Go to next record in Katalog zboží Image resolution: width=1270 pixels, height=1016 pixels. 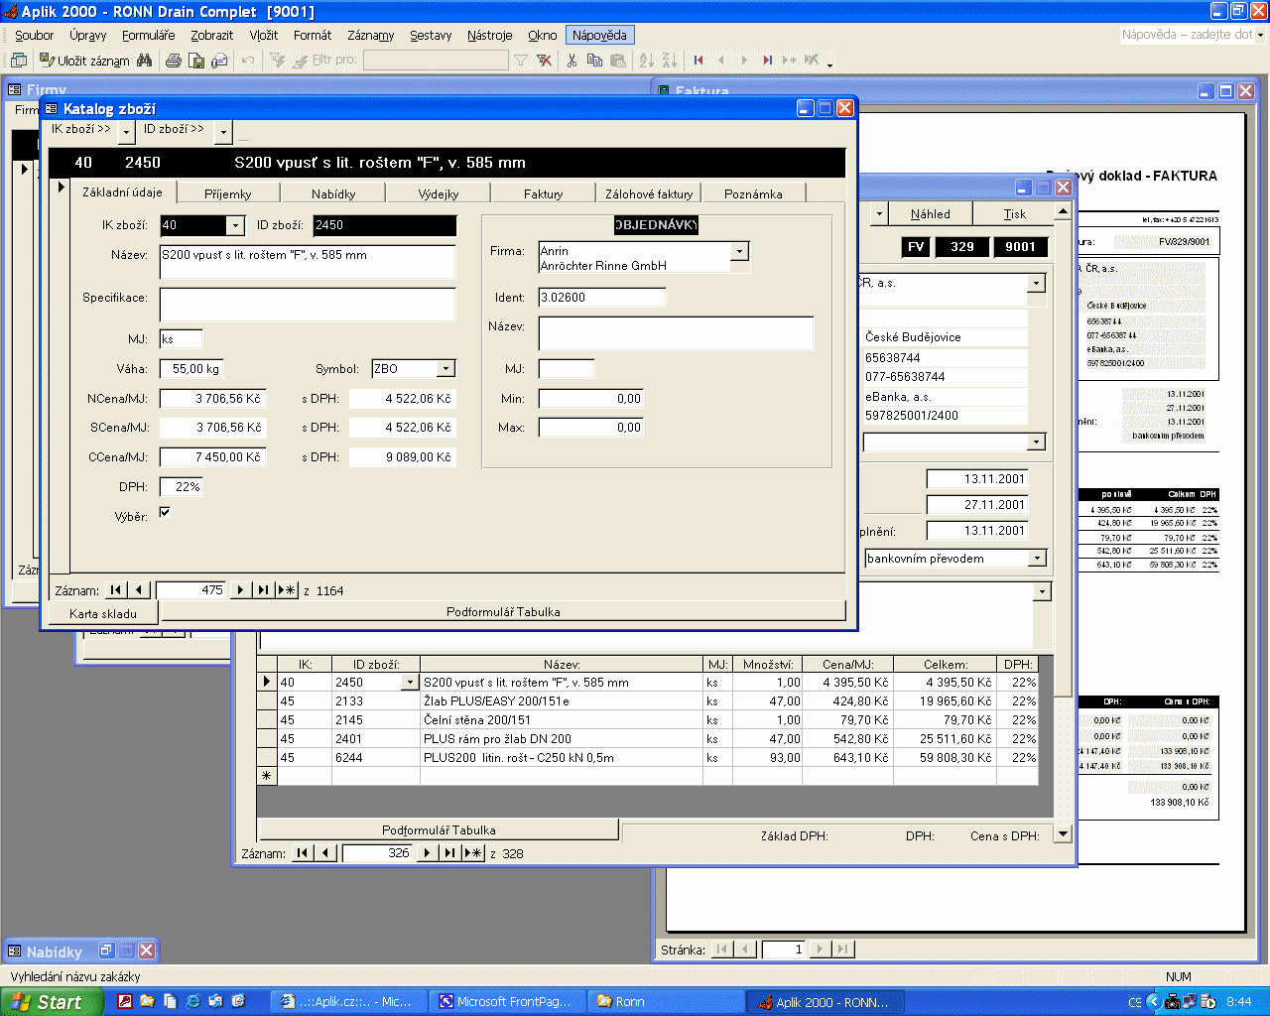pyautogui.click(x=240, y=590)
